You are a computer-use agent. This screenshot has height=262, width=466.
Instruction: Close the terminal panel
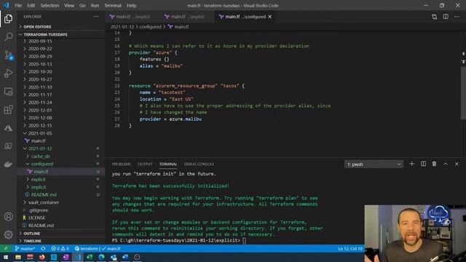(457, 164)
